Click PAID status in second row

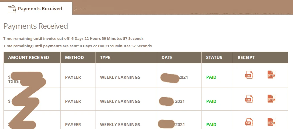click(x=211, y=101)
